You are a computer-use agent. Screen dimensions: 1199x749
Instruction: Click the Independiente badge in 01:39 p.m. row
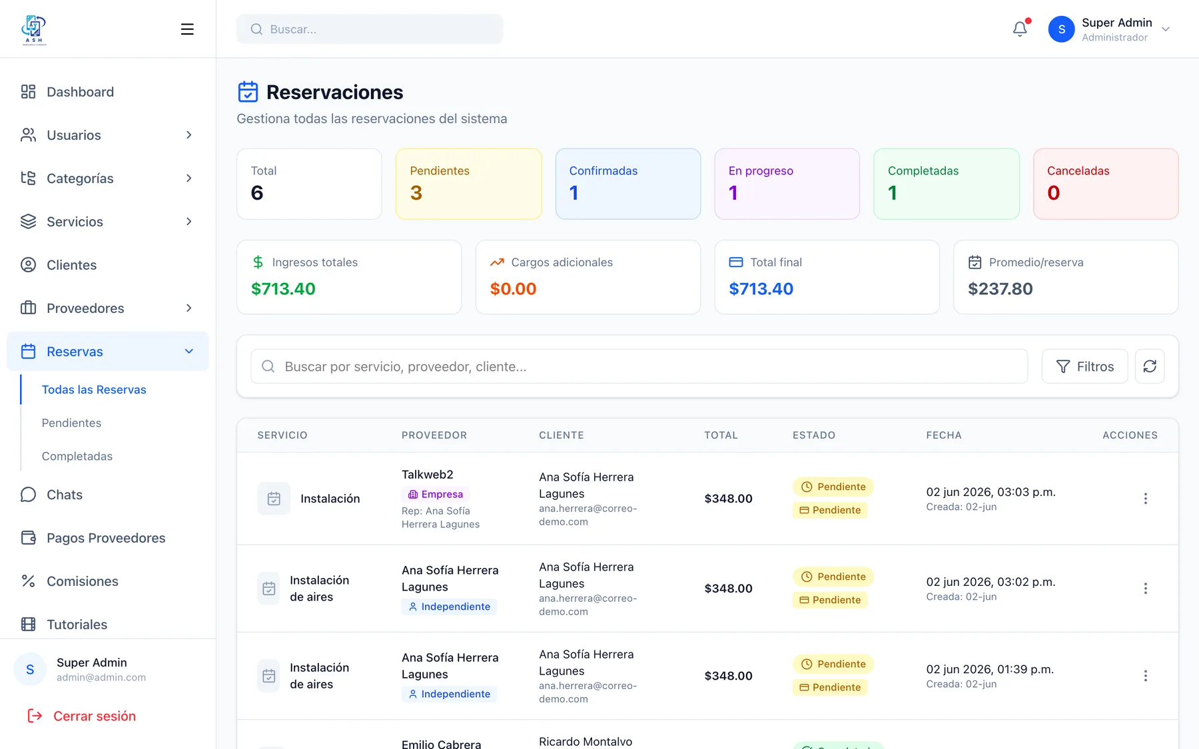(449, 694)
